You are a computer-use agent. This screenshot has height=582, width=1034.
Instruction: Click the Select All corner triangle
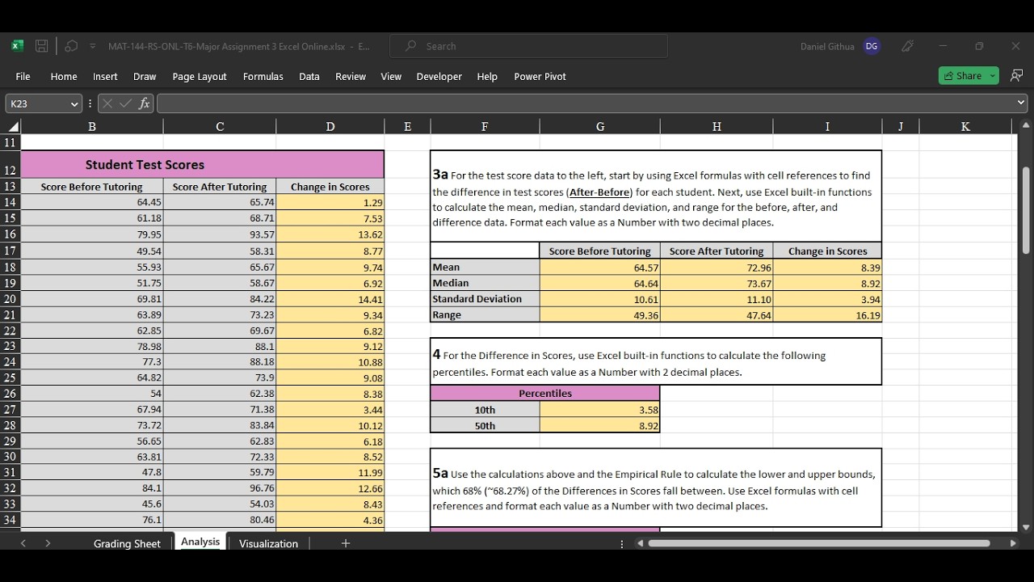(12, 126)
